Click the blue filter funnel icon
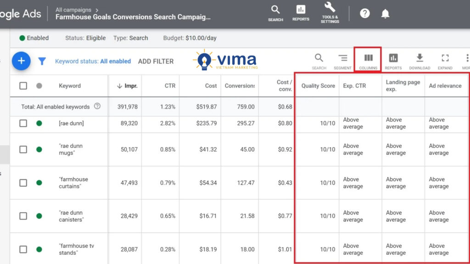The height and width of the screenshot is (264, 470). 42,61
